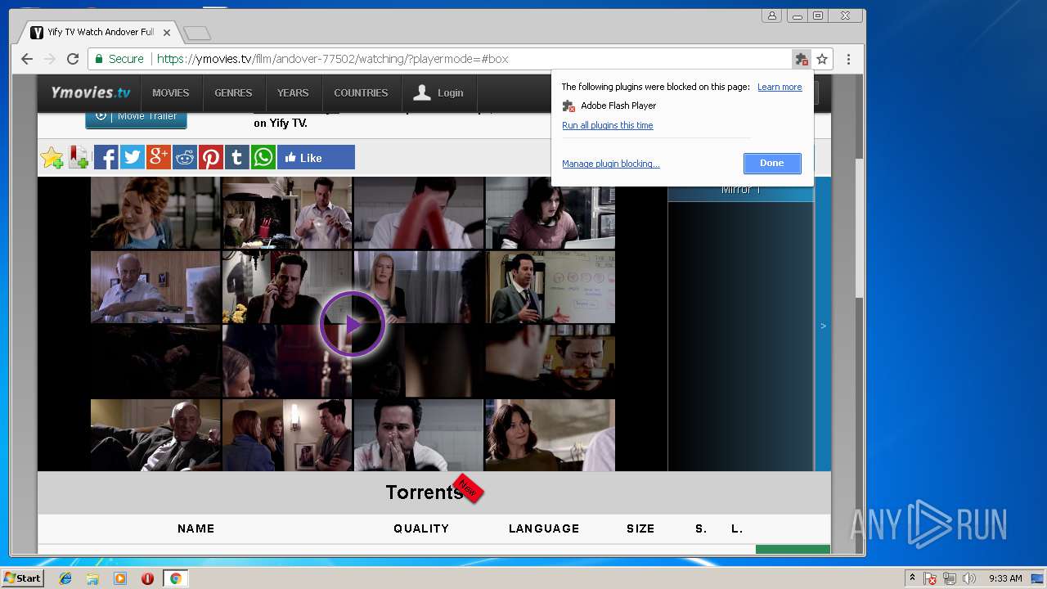Open the COUNTRIES menu

(361, 92)
